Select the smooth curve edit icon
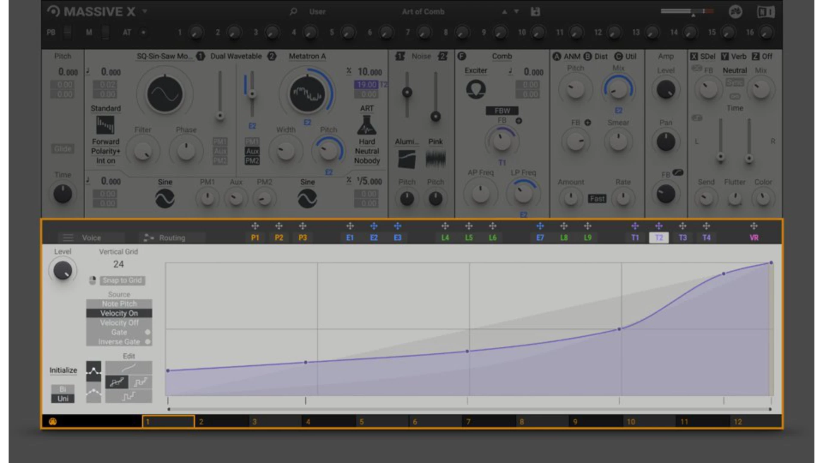 coord(129,367)
